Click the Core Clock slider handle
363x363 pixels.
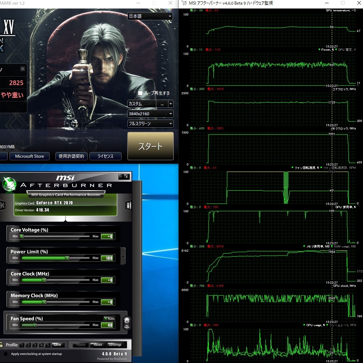point(44,280)
